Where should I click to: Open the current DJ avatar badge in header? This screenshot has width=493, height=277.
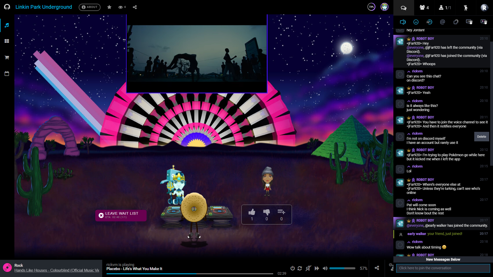tap(384, 7)
